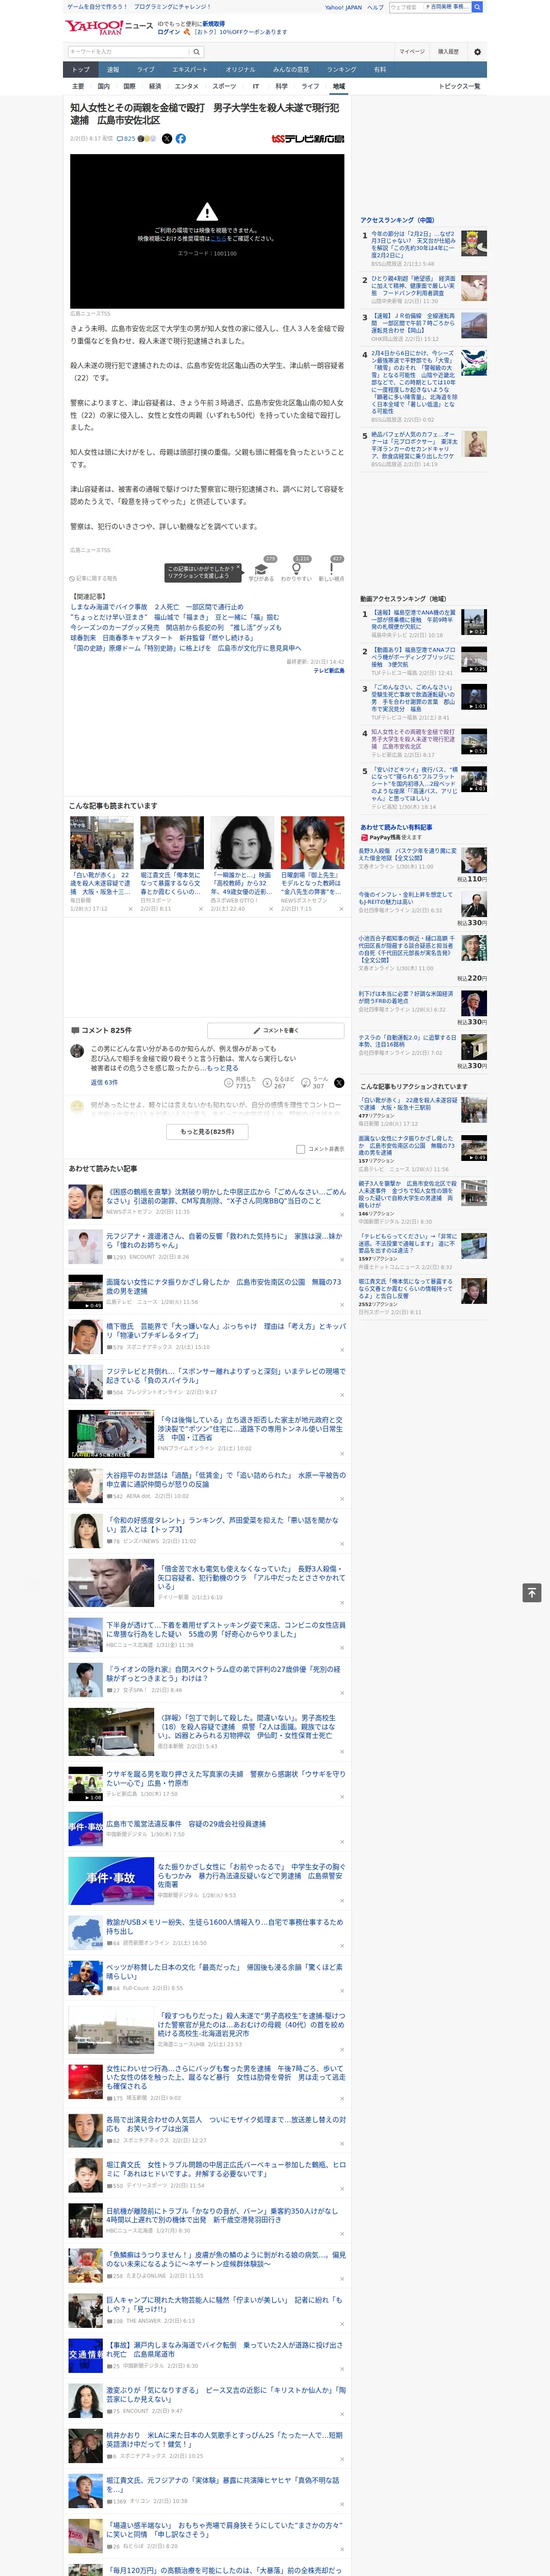Dismiss 日曜劇場 recommended article card

point(341,909)
